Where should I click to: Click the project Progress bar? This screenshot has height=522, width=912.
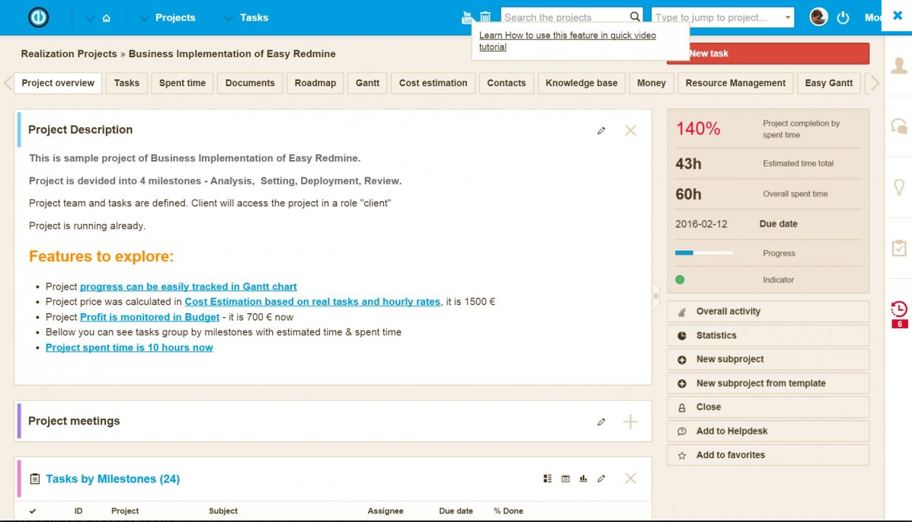pos(704,252)
